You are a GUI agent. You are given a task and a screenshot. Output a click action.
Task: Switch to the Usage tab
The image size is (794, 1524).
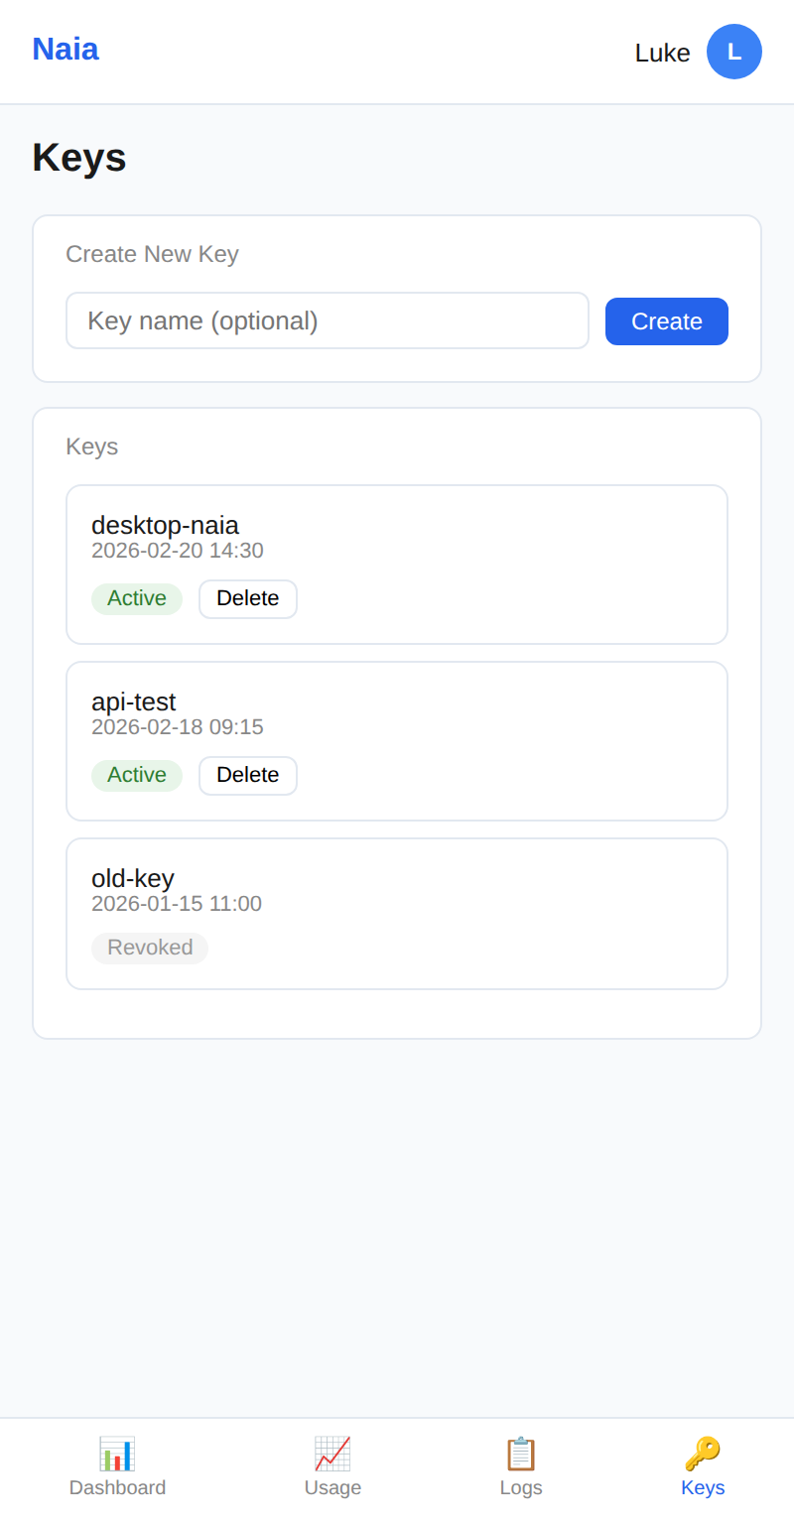point(332,1487)
